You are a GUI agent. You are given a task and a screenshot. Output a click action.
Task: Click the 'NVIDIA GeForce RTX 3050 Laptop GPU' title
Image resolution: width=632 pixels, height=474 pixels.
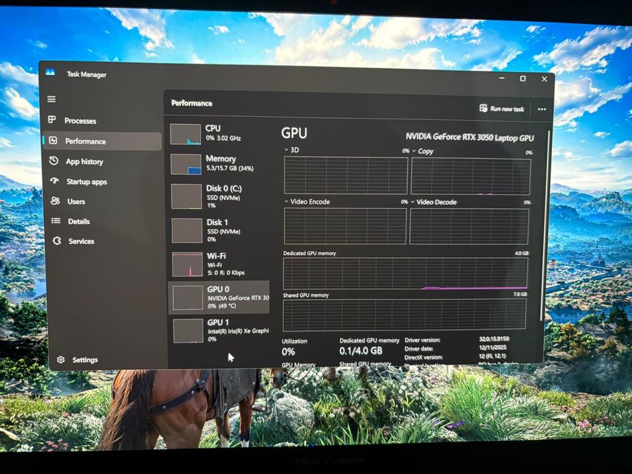(469, 137)
